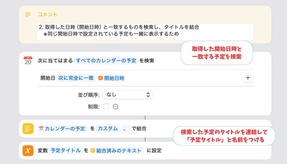Select the すべてのカレンダーの予定 parameter
The height and width of the screenshot is (164, 287).
click(x=106, y=61)
